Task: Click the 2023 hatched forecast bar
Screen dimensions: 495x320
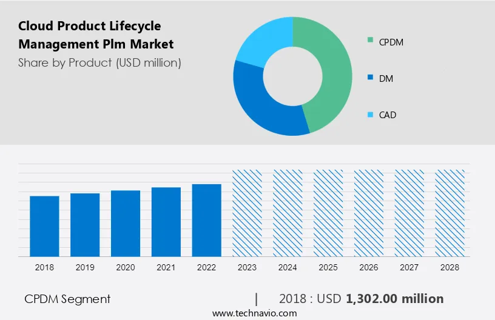Action: pyautogui.click(x=247, y=213)
